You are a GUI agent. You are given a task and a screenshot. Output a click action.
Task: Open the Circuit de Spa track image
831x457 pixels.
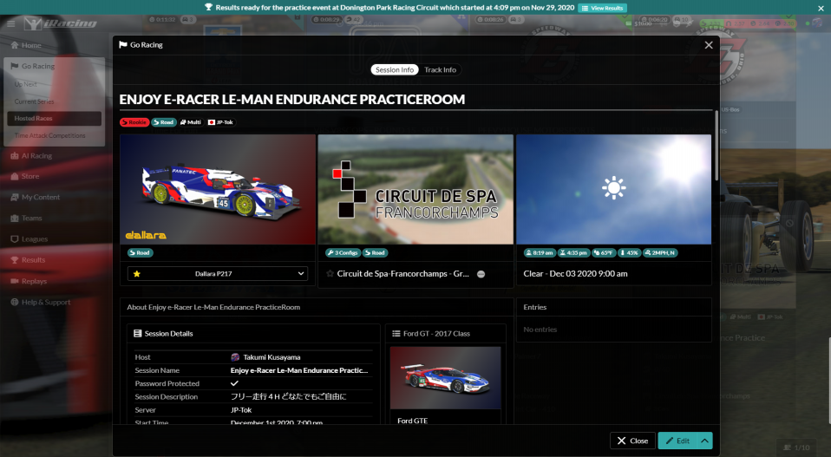tap(415, 190)
